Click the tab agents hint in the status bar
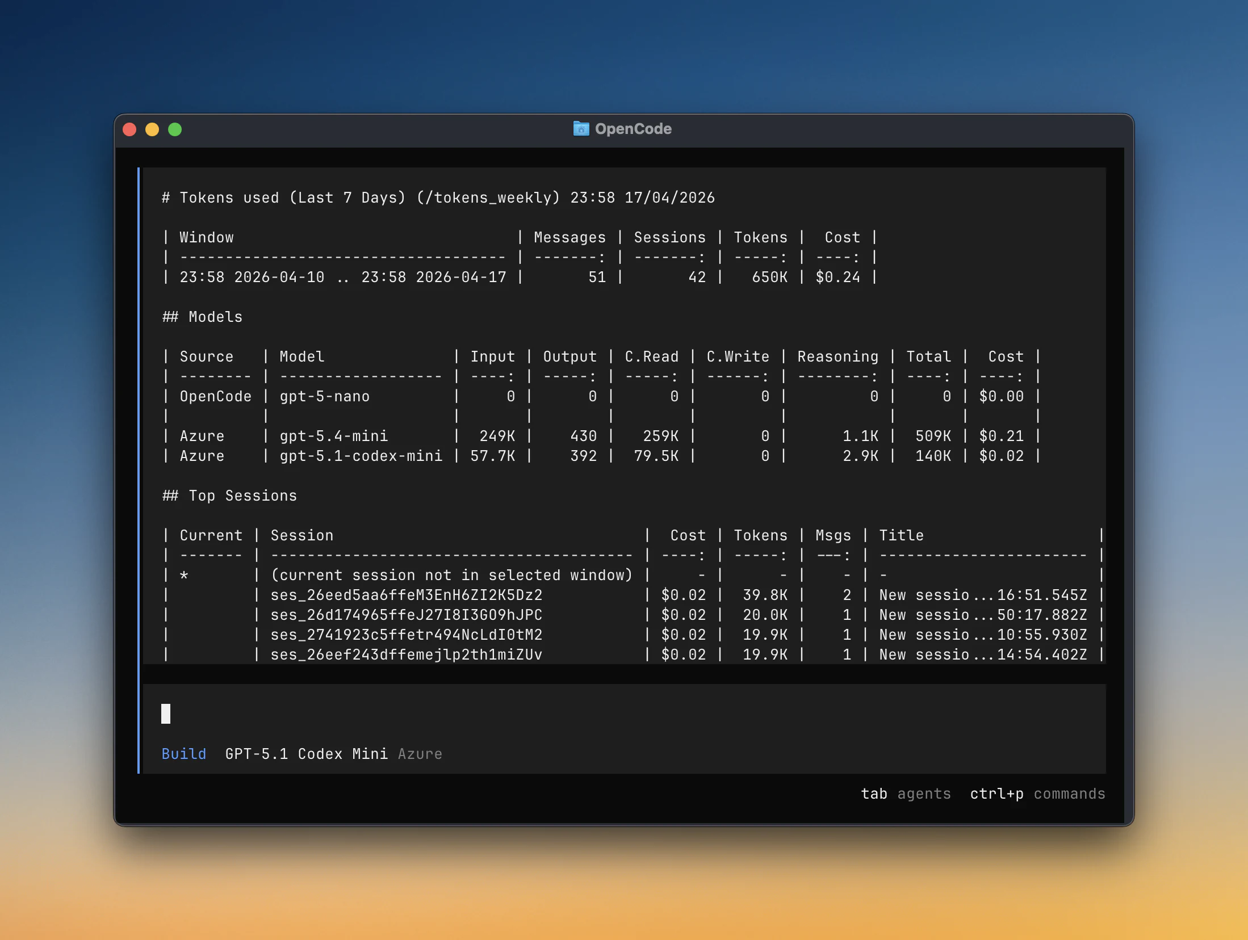1248x940 pixels. click(906, 794)
